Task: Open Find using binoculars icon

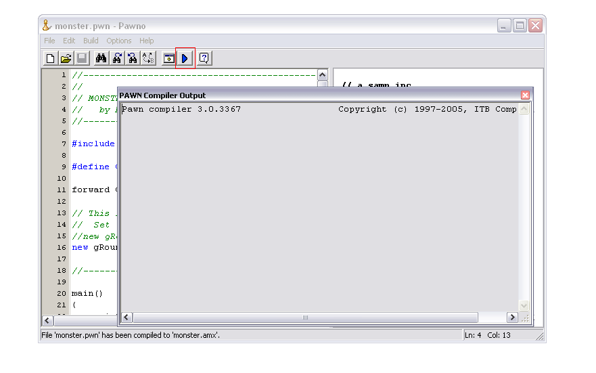Action: click(101, 58)
